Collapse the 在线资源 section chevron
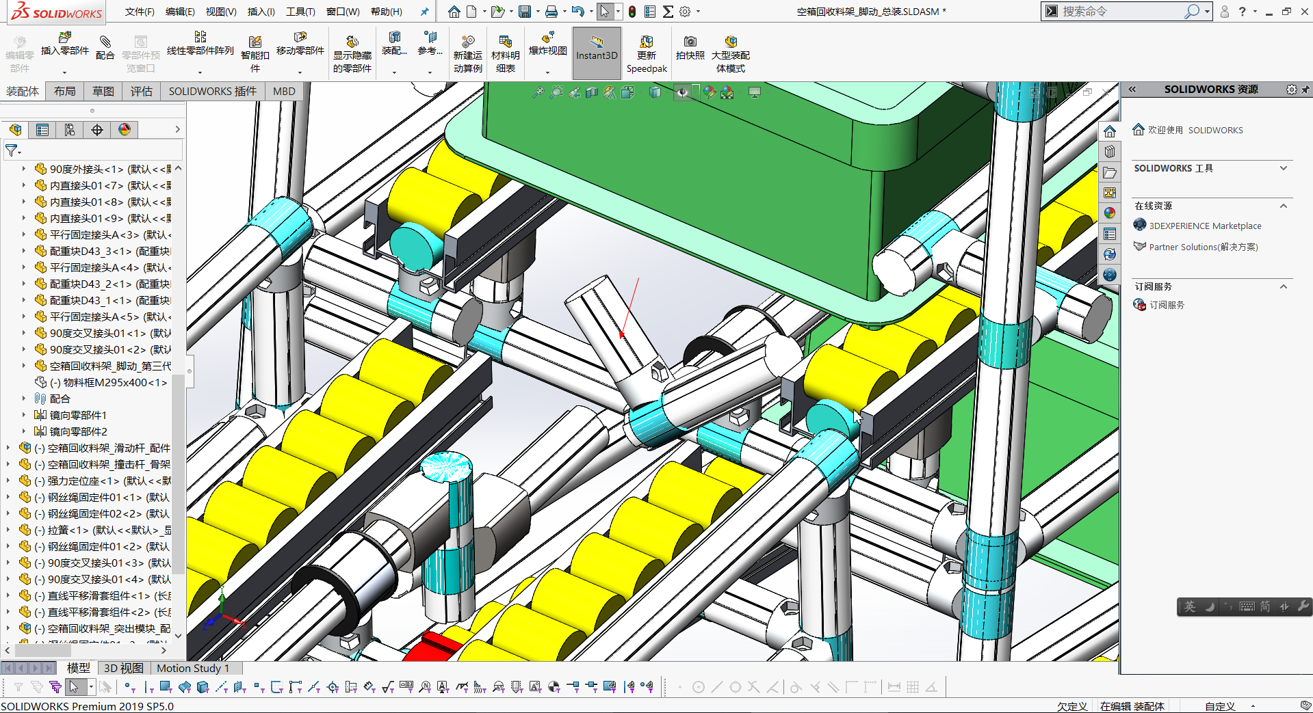Image resolution: width=1313 pixels, height=713 pixels. point(1284,206)
